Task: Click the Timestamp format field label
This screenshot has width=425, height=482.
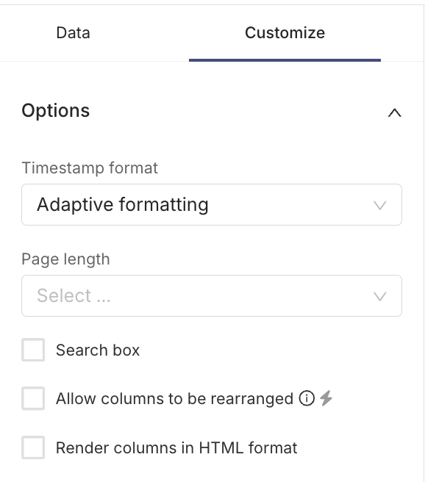Action: pyautogui.click(x=90, y=168)
